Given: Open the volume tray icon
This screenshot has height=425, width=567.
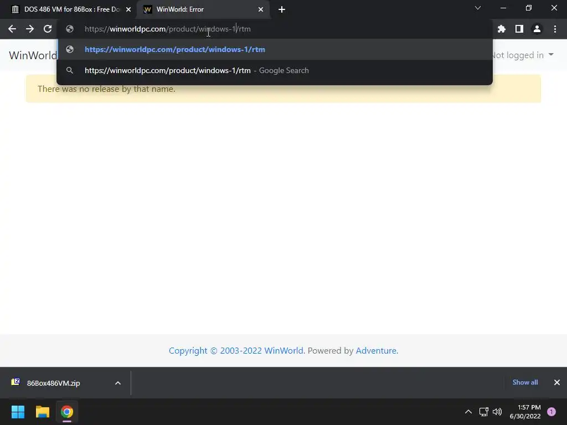Looking at the screenshot, I should [x=497, y=412].
